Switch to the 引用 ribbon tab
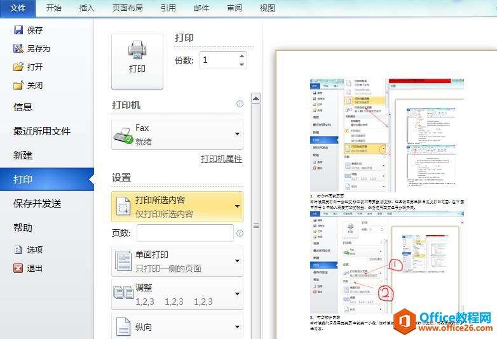 click(x=168, y=8)
